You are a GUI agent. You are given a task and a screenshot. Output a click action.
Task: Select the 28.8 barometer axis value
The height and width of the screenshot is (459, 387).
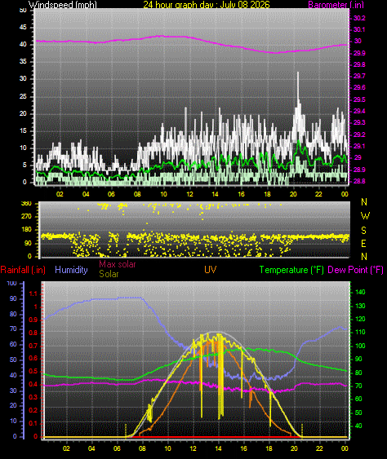(359, 182)
